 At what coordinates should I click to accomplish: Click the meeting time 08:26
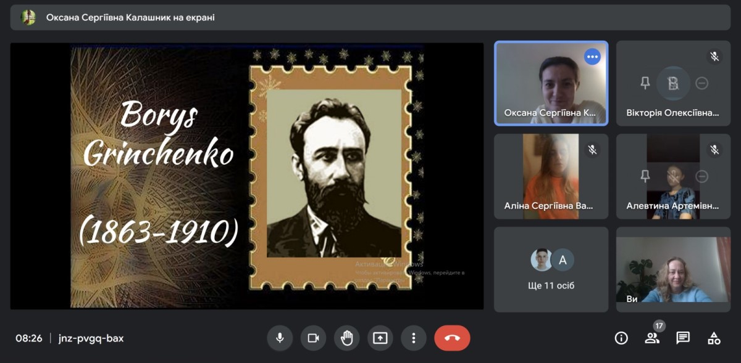coord(29,338)
